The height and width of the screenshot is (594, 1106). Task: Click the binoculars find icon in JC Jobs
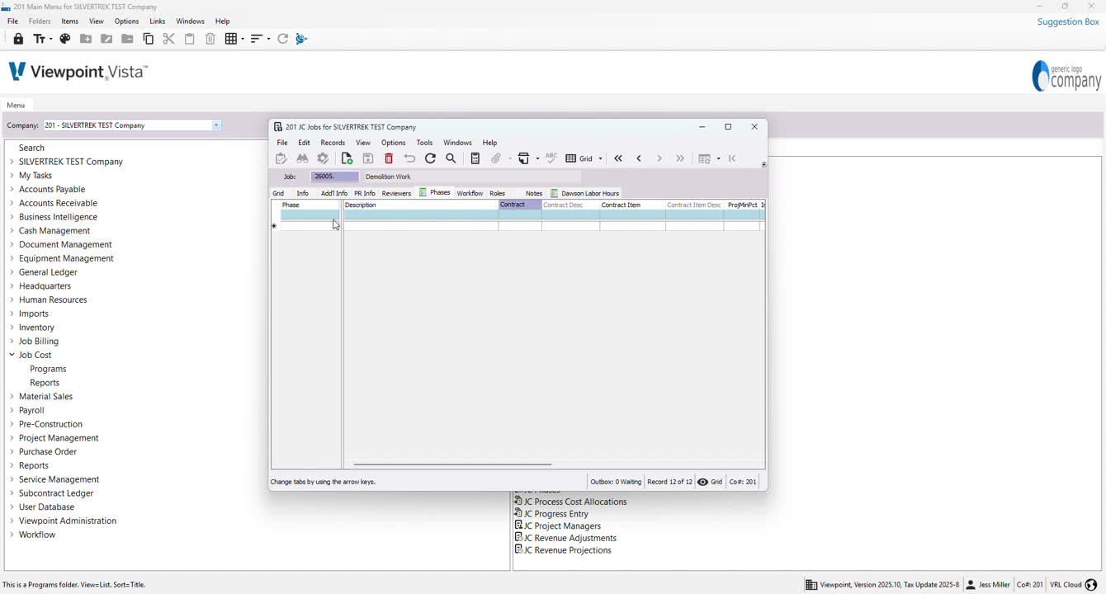click(302, 158)
